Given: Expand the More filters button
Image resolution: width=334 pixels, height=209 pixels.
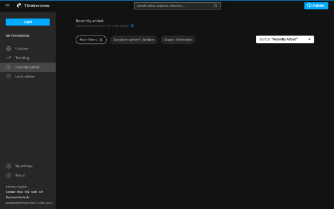Looking at the screenshot, I should click(91, 40).
